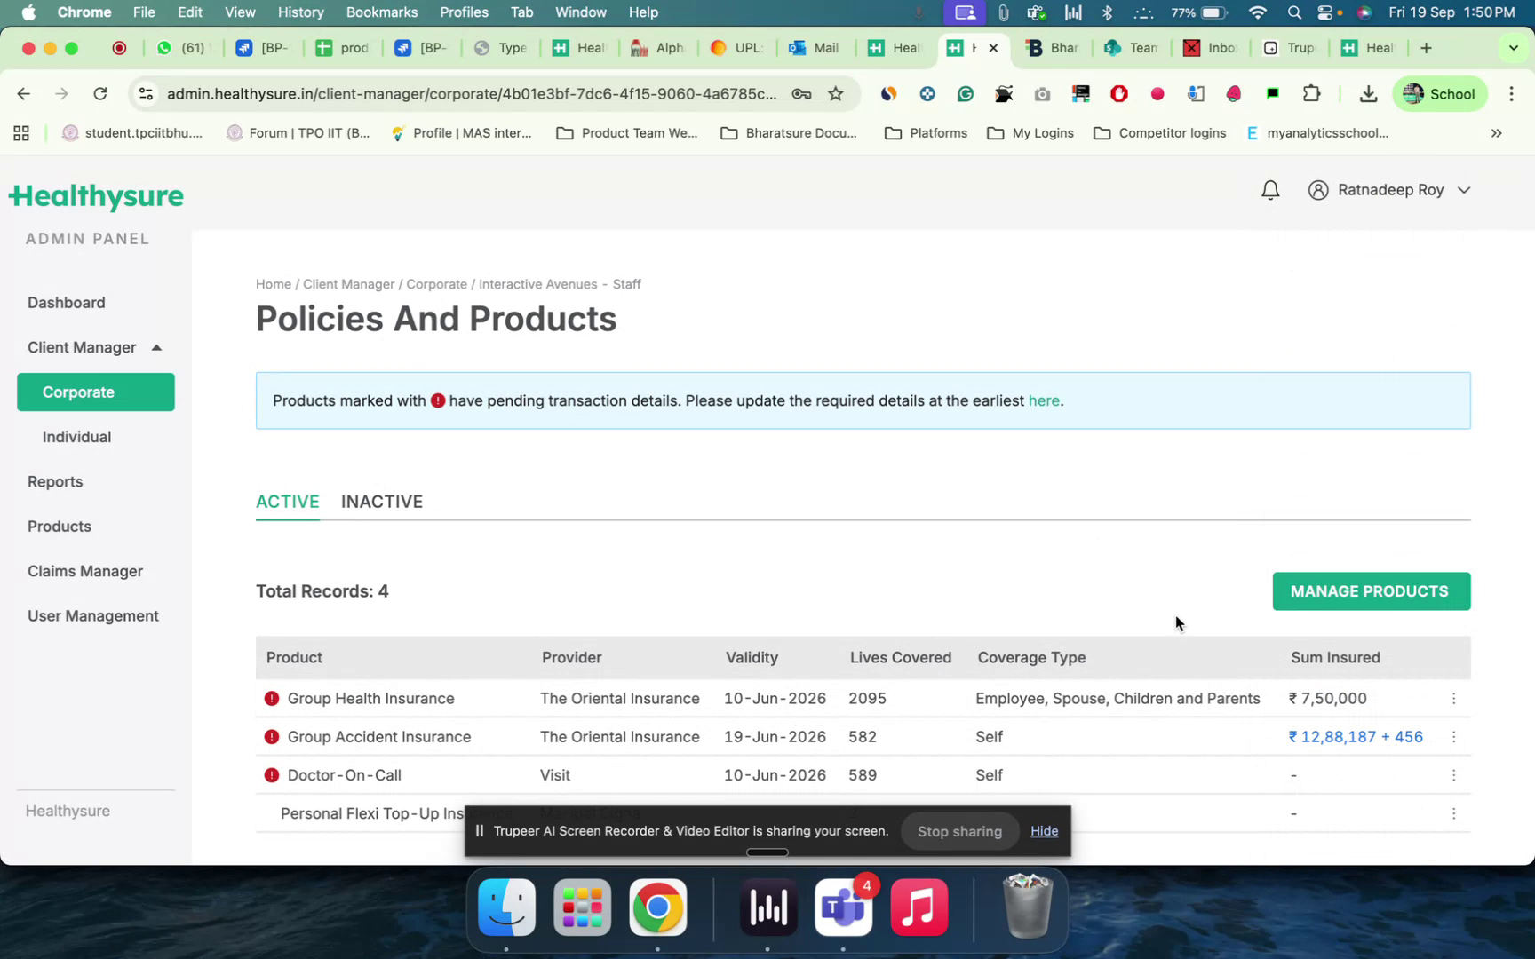Expand the Ratnadeep Roy account dropdown
The height and width of the screenshot is (959, 1535).
tap(1464, 189)
